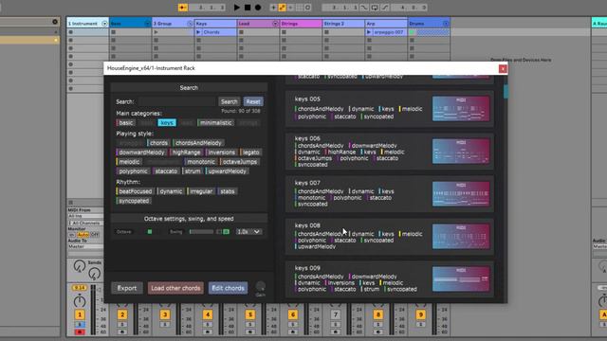Toggle the yellow follow icon at top bar

[183, 8]
